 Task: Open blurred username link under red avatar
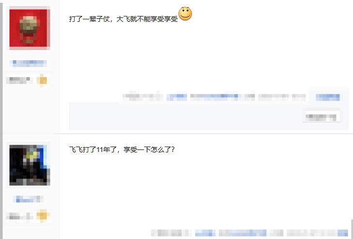click(x=28, y=63)
